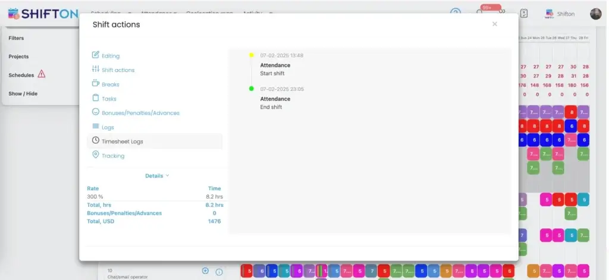Click the Schedules warning triangle icon
609x280 pixels.
coord(42,75)
